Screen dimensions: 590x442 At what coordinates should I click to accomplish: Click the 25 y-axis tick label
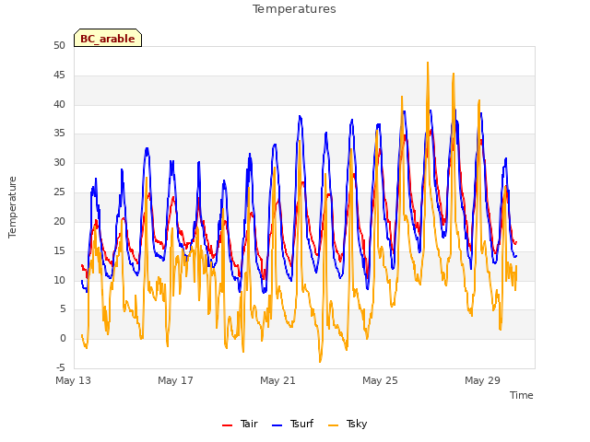tap(59, 192)
